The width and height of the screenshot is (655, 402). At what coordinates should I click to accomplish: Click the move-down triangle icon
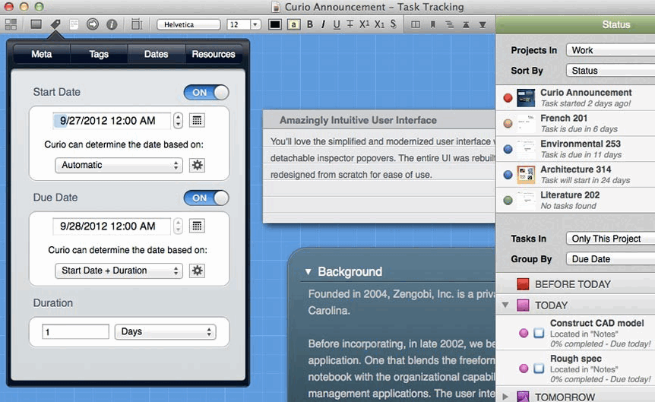click(x=483, y=24)
